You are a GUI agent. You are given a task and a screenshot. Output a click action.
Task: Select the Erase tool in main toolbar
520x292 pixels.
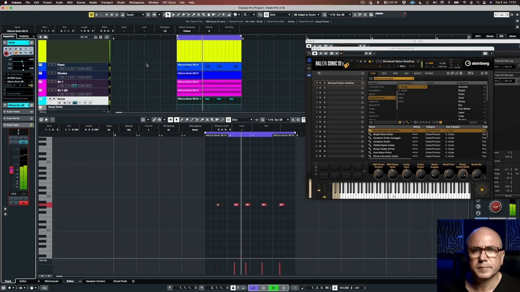click(x=184, y=15)
